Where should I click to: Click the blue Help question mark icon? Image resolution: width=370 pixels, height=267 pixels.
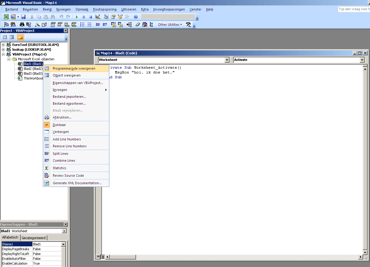coord(136,17)
